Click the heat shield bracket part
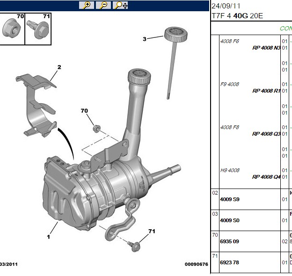 [36, 105]
